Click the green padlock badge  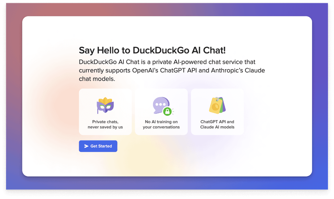click(167, 111)
